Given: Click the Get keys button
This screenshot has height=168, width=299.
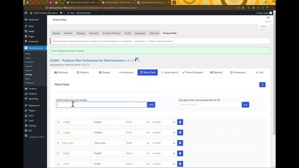Looking at the screenshot, I should [245, 105].
